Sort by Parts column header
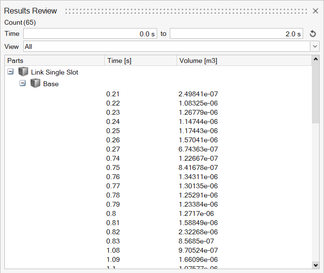 pos(54,61)
